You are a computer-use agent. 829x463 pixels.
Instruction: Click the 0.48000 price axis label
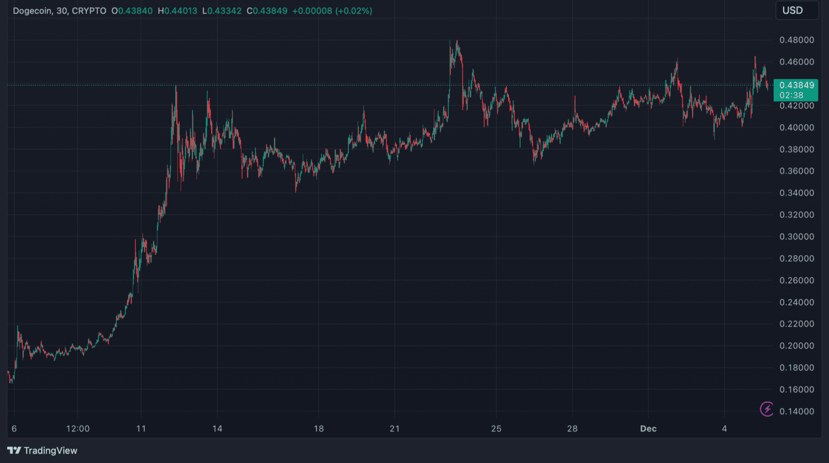point(796,40)
